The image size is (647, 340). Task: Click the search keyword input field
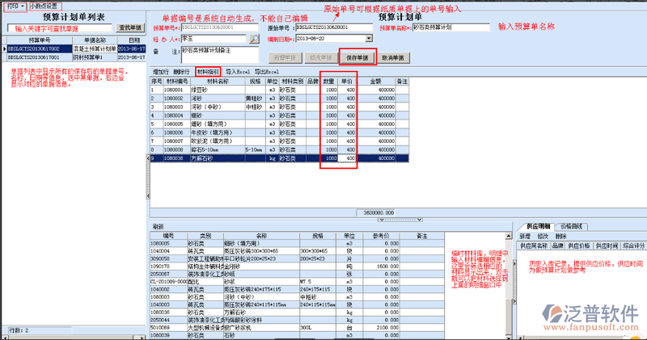(58, 27)
